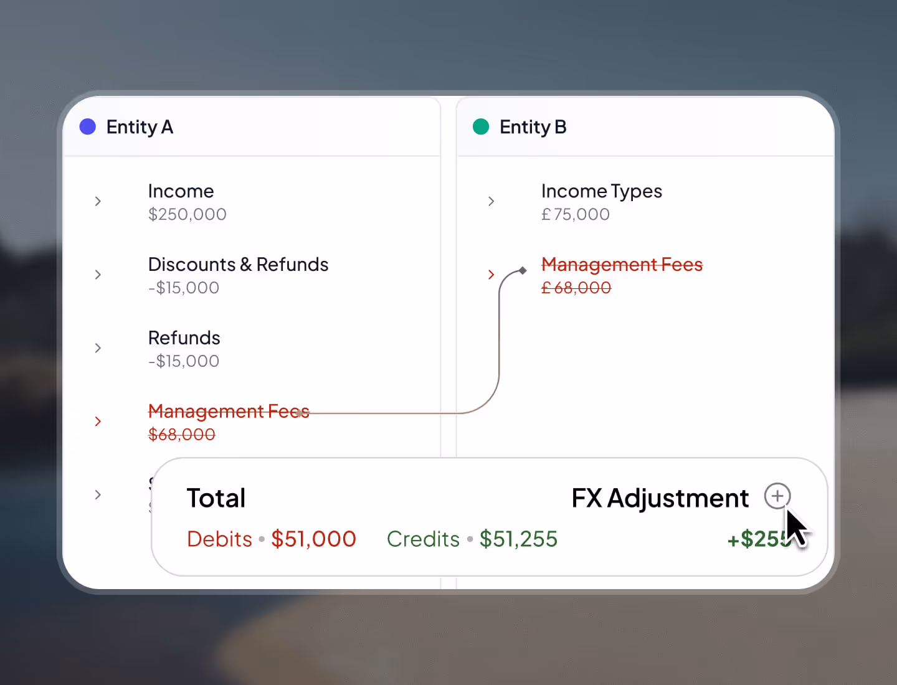Click the red chevron beside Entity B Management Fees

tap(491, 275)
